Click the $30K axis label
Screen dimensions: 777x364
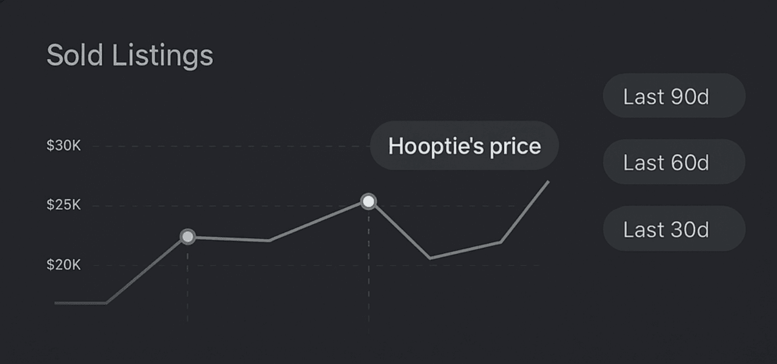pos(63,145)
